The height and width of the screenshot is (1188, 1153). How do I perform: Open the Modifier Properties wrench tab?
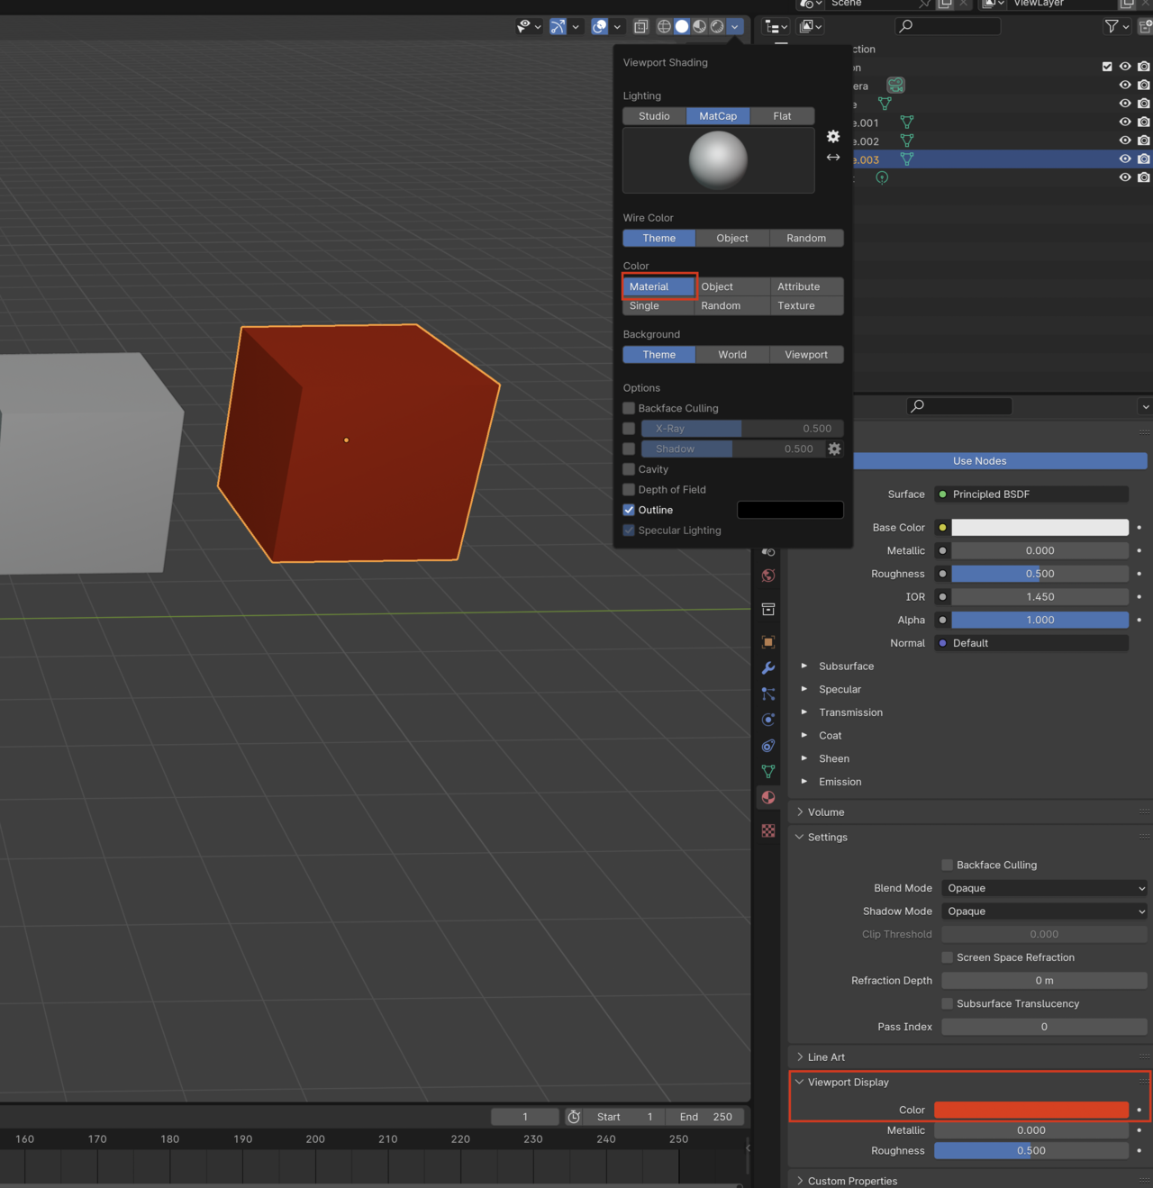pos(767,667)
